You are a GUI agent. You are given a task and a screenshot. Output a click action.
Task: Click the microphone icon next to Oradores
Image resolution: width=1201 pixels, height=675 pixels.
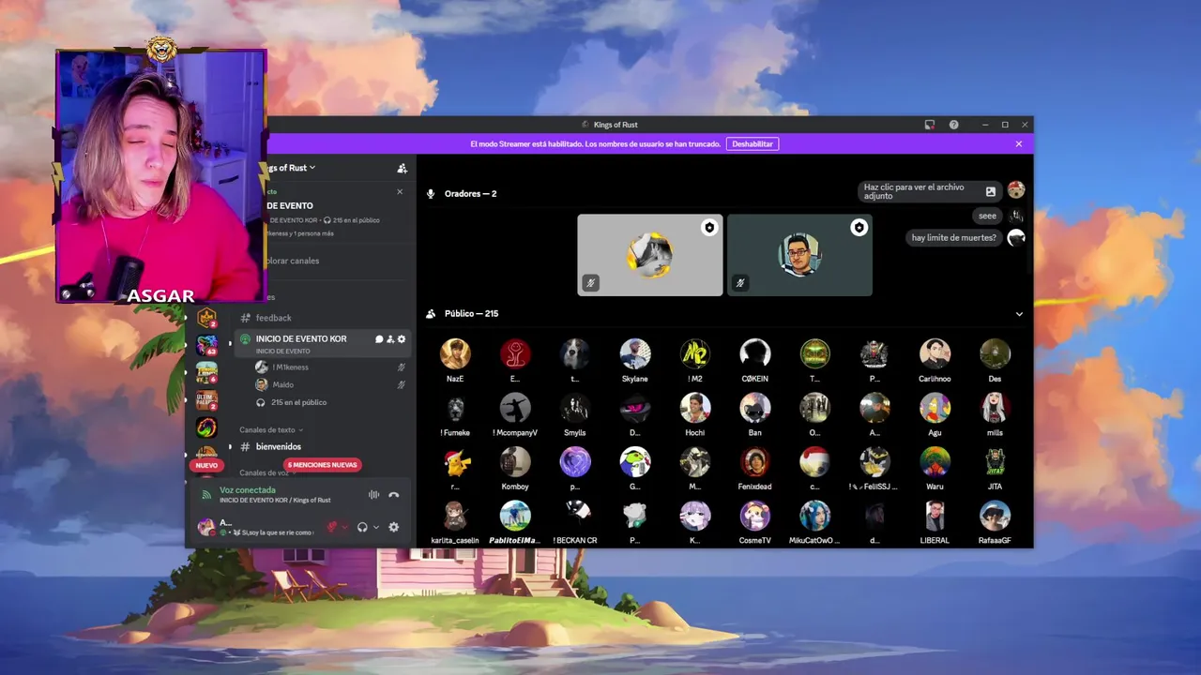[x=431, y=194]
